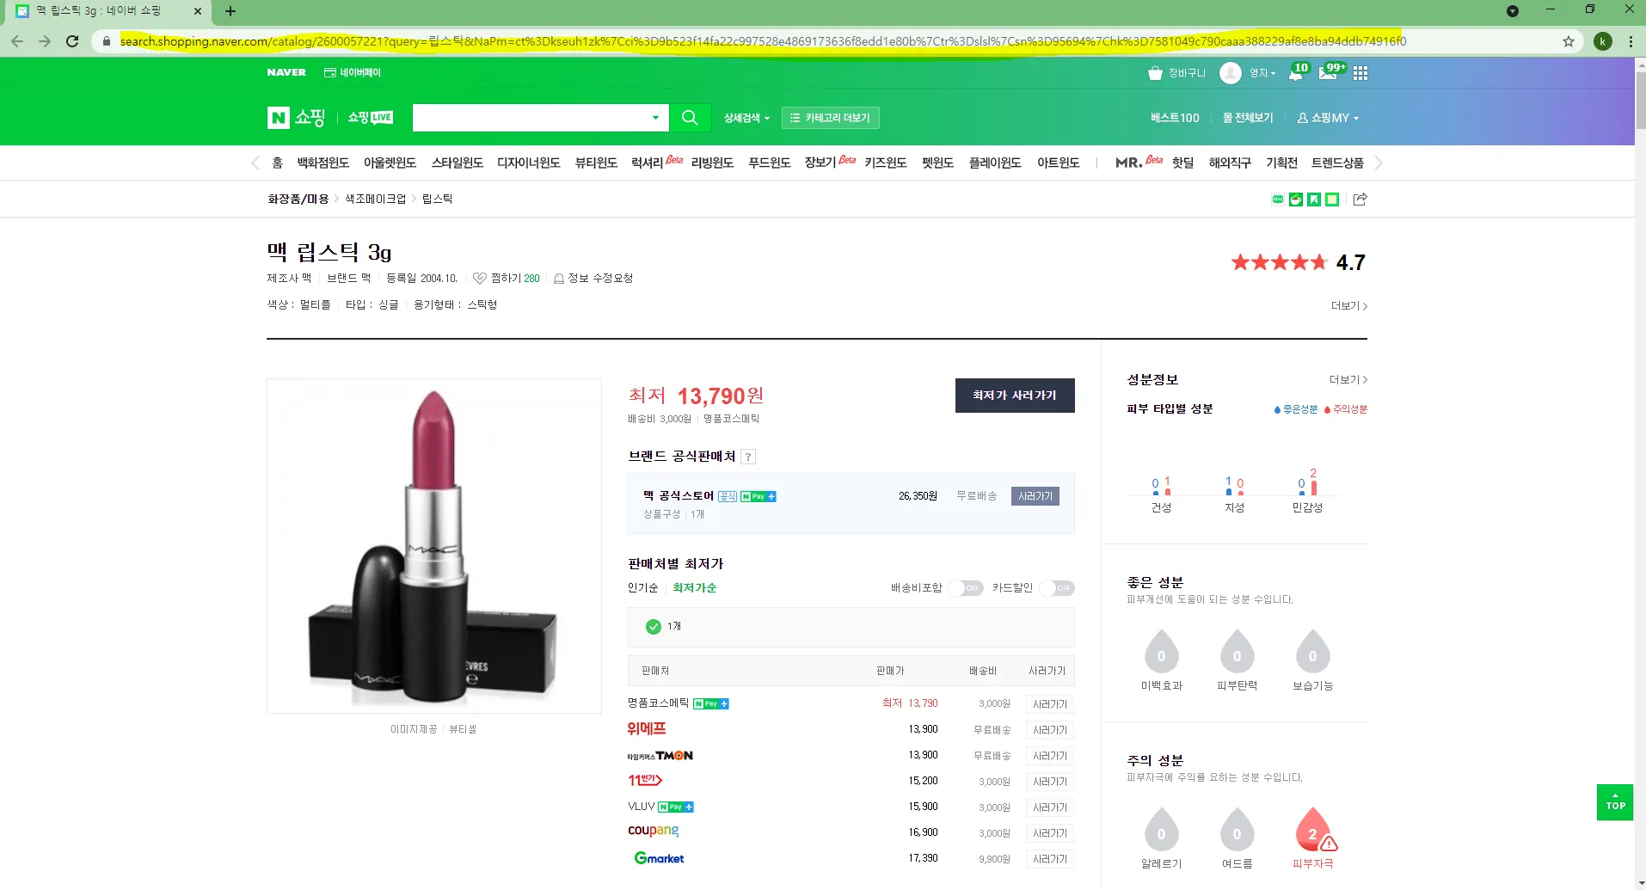Open the search box dropdown arrow

(655, 118)
